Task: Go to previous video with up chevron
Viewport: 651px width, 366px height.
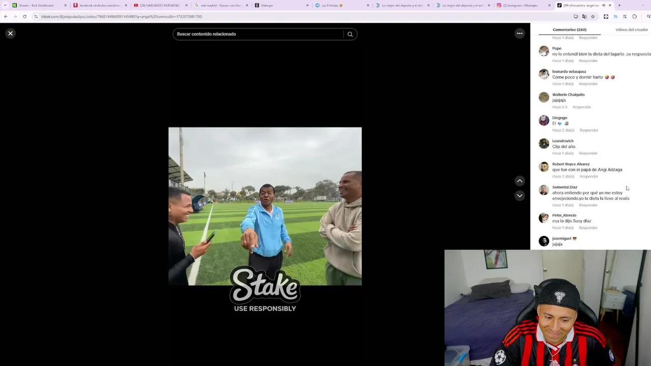Action: click(520, 181)
